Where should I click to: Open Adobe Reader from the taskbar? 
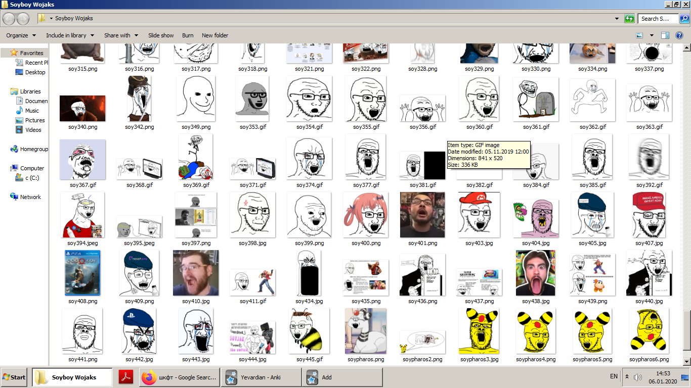tap(125, 377)
